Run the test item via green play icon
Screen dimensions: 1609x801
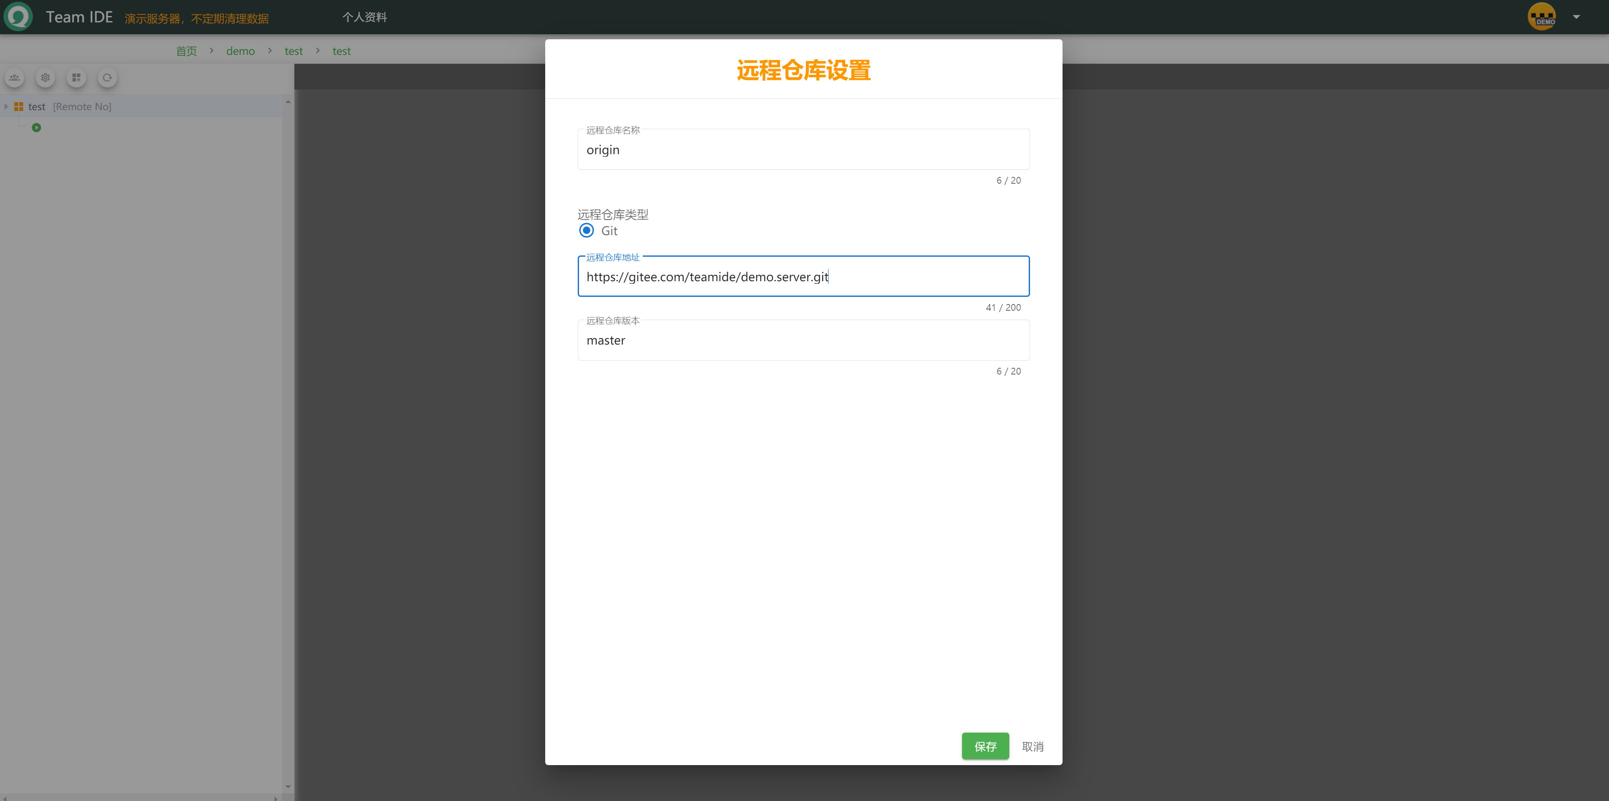tap(36, 128)
